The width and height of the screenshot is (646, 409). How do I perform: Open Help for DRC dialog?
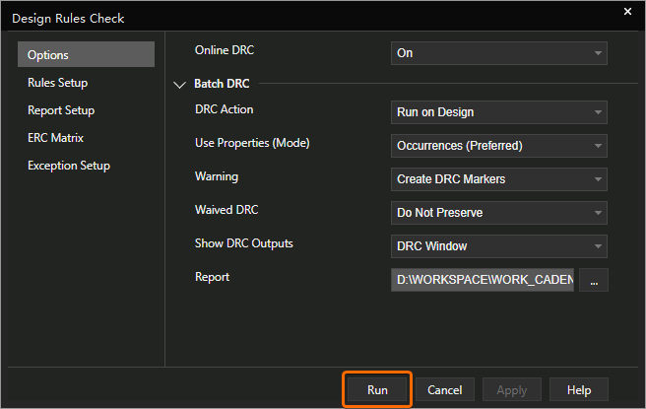[578, 390]
